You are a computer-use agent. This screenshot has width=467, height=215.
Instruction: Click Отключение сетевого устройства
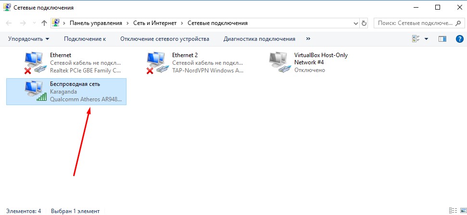tap(164, 39)
